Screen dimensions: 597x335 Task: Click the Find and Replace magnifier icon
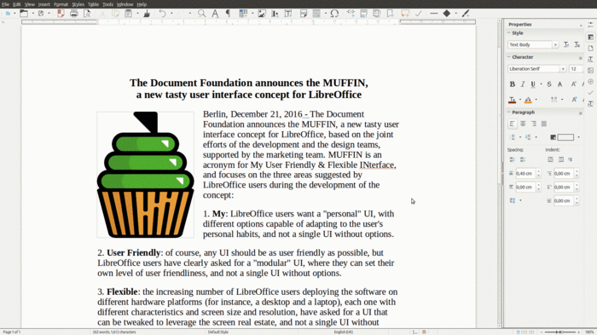click(202, 14)
